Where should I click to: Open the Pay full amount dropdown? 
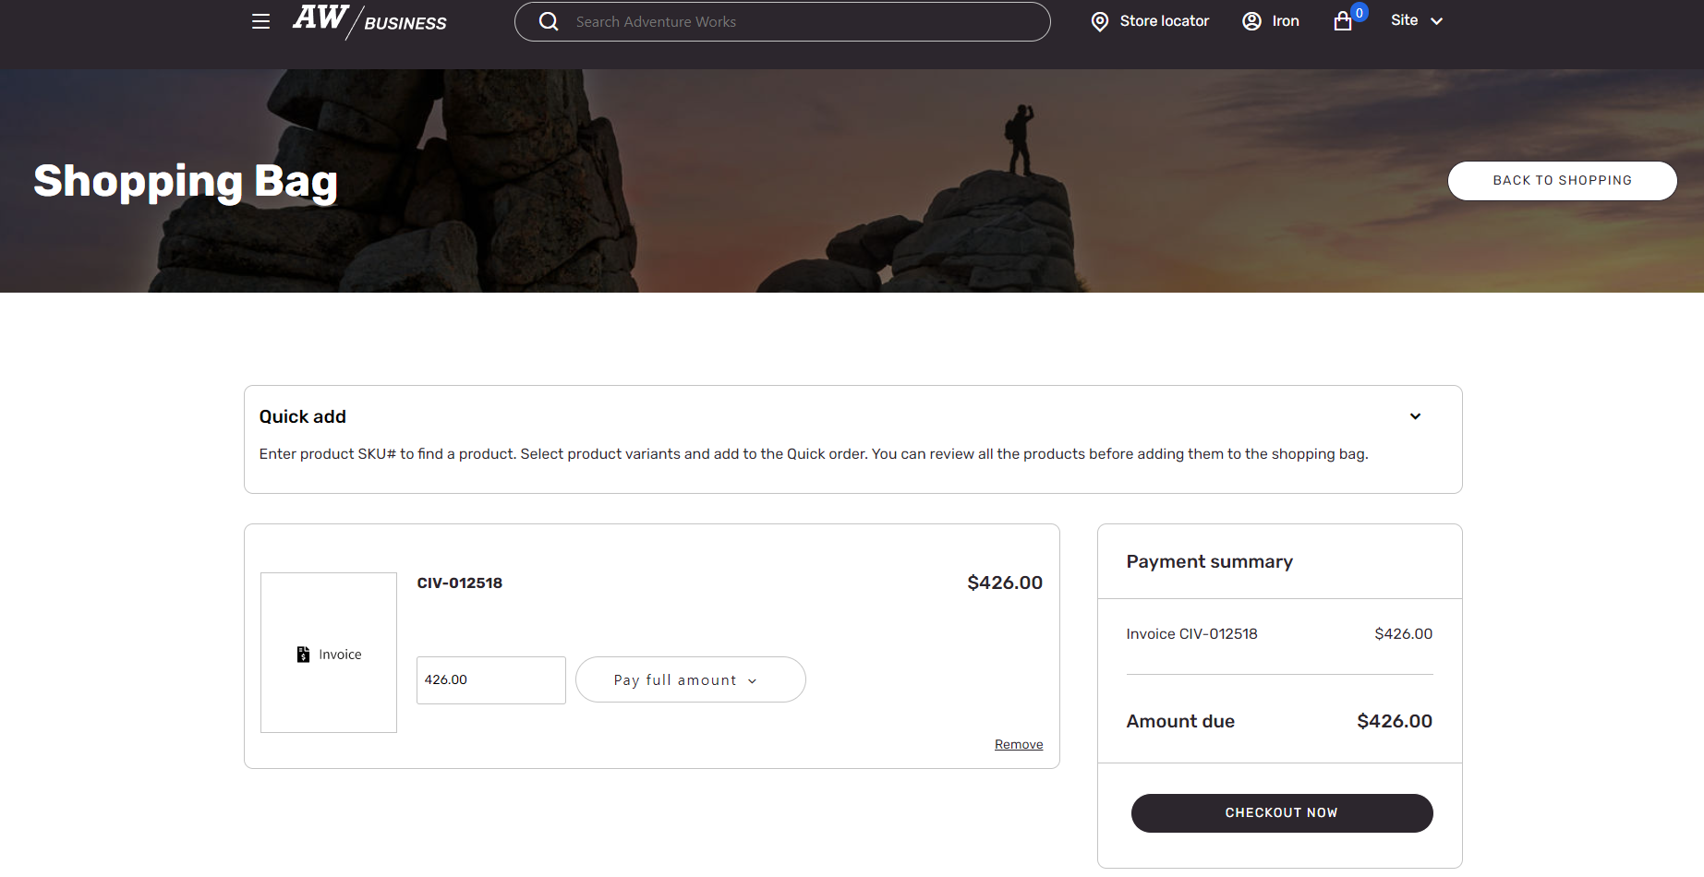click(690, 680)
